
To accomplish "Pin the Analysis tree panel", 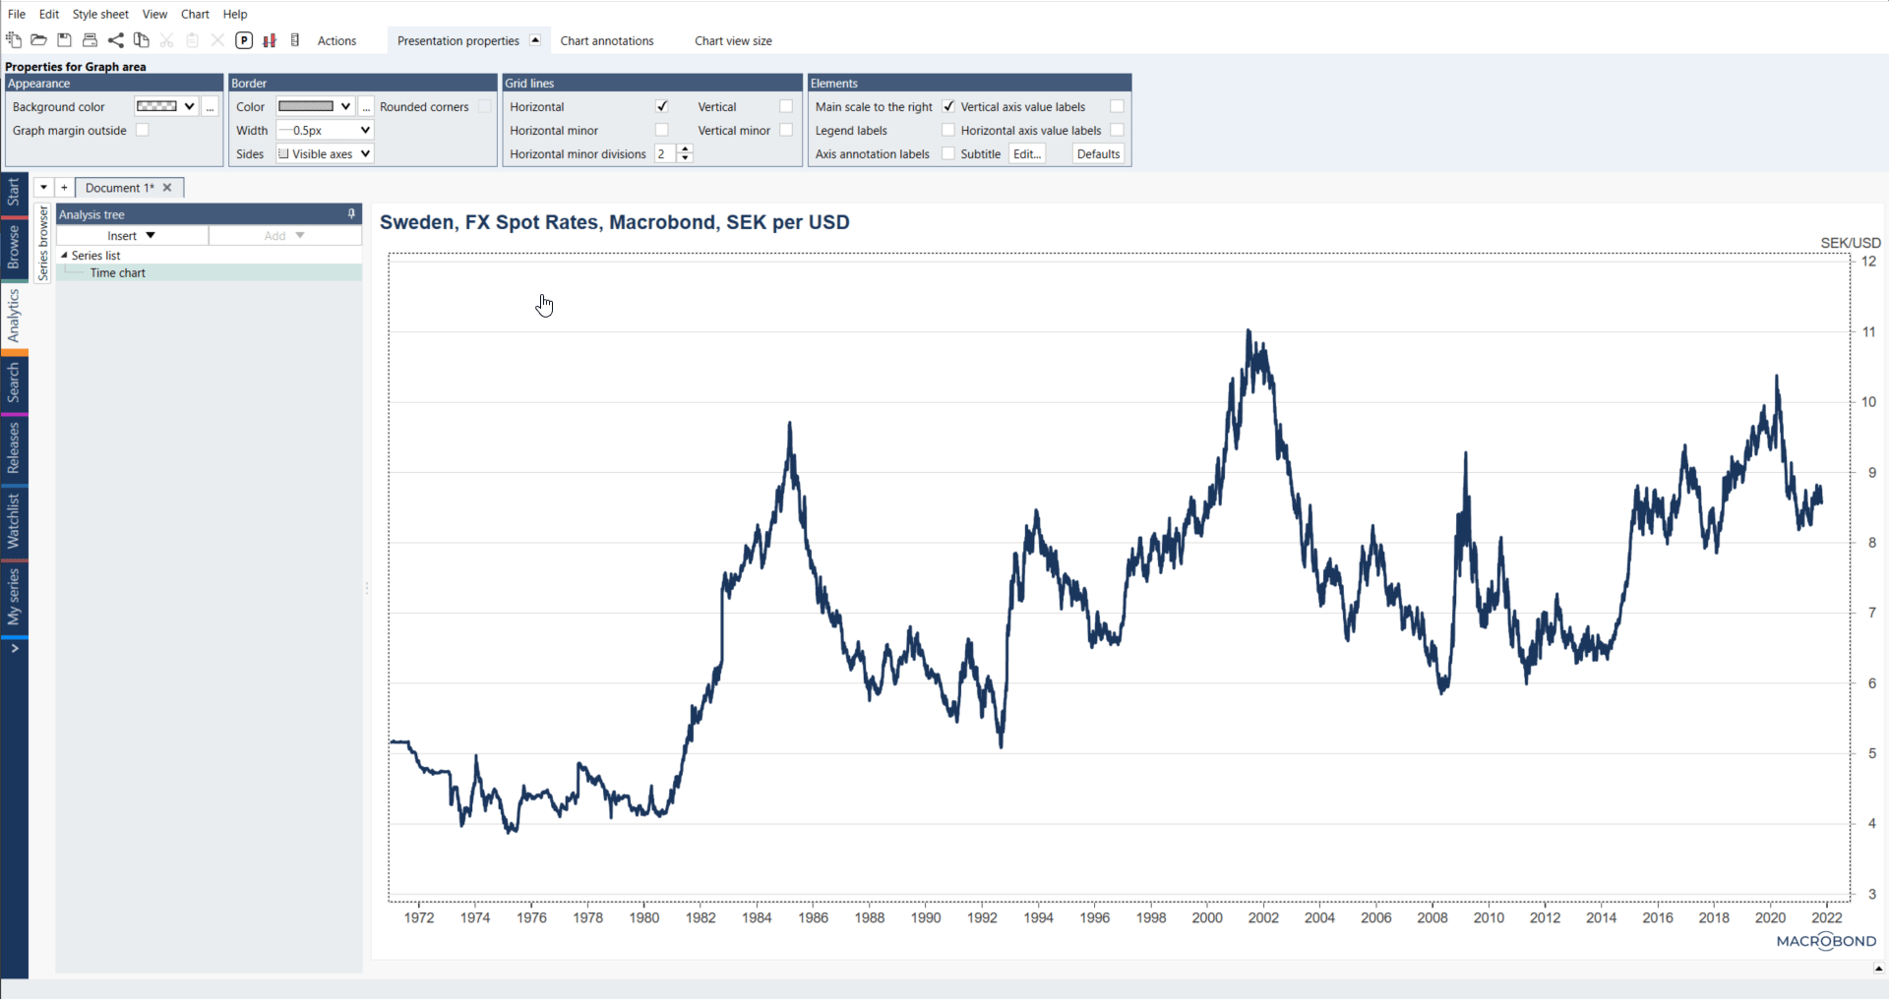I will pos(351,214).
